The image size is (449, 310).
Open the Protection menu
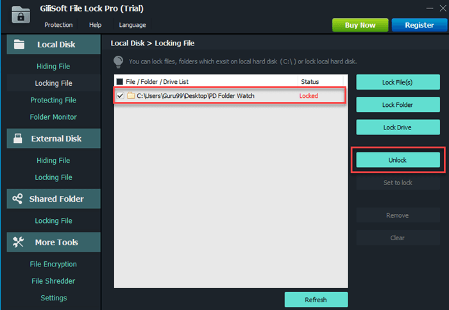point(58,25)
